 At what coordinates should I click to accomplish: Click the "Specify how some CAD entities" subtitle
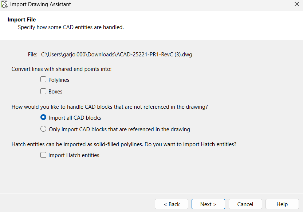point(71,27)
